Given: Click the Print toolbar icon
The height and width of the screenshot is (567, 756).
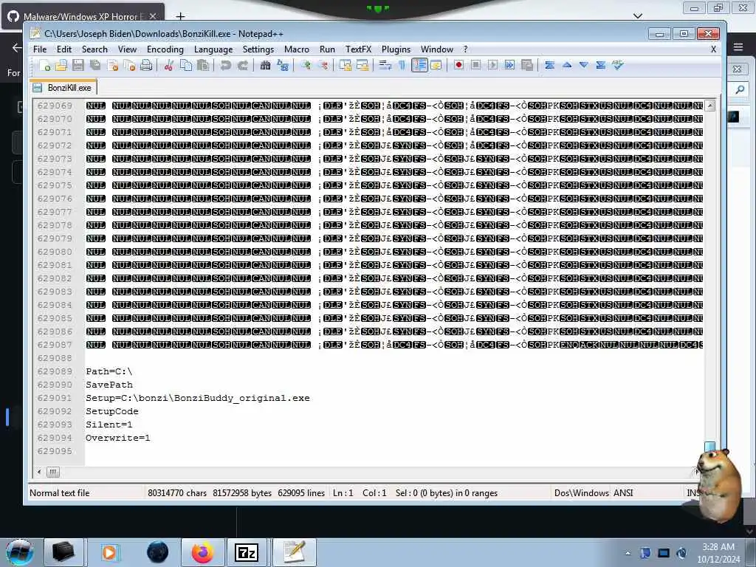Looking at the screenshot, I should [146, 65].
